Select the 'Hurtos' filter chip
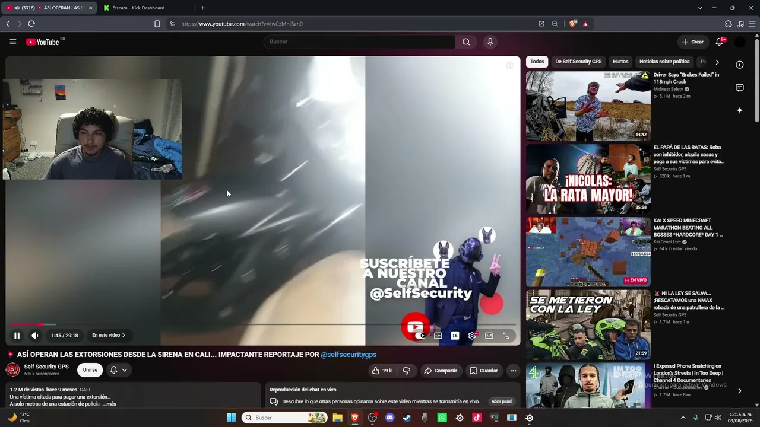The image size is (760, 427). [620, 62]
